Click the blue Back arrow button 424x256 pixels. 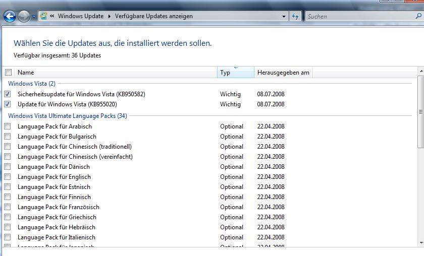point(10,17)
